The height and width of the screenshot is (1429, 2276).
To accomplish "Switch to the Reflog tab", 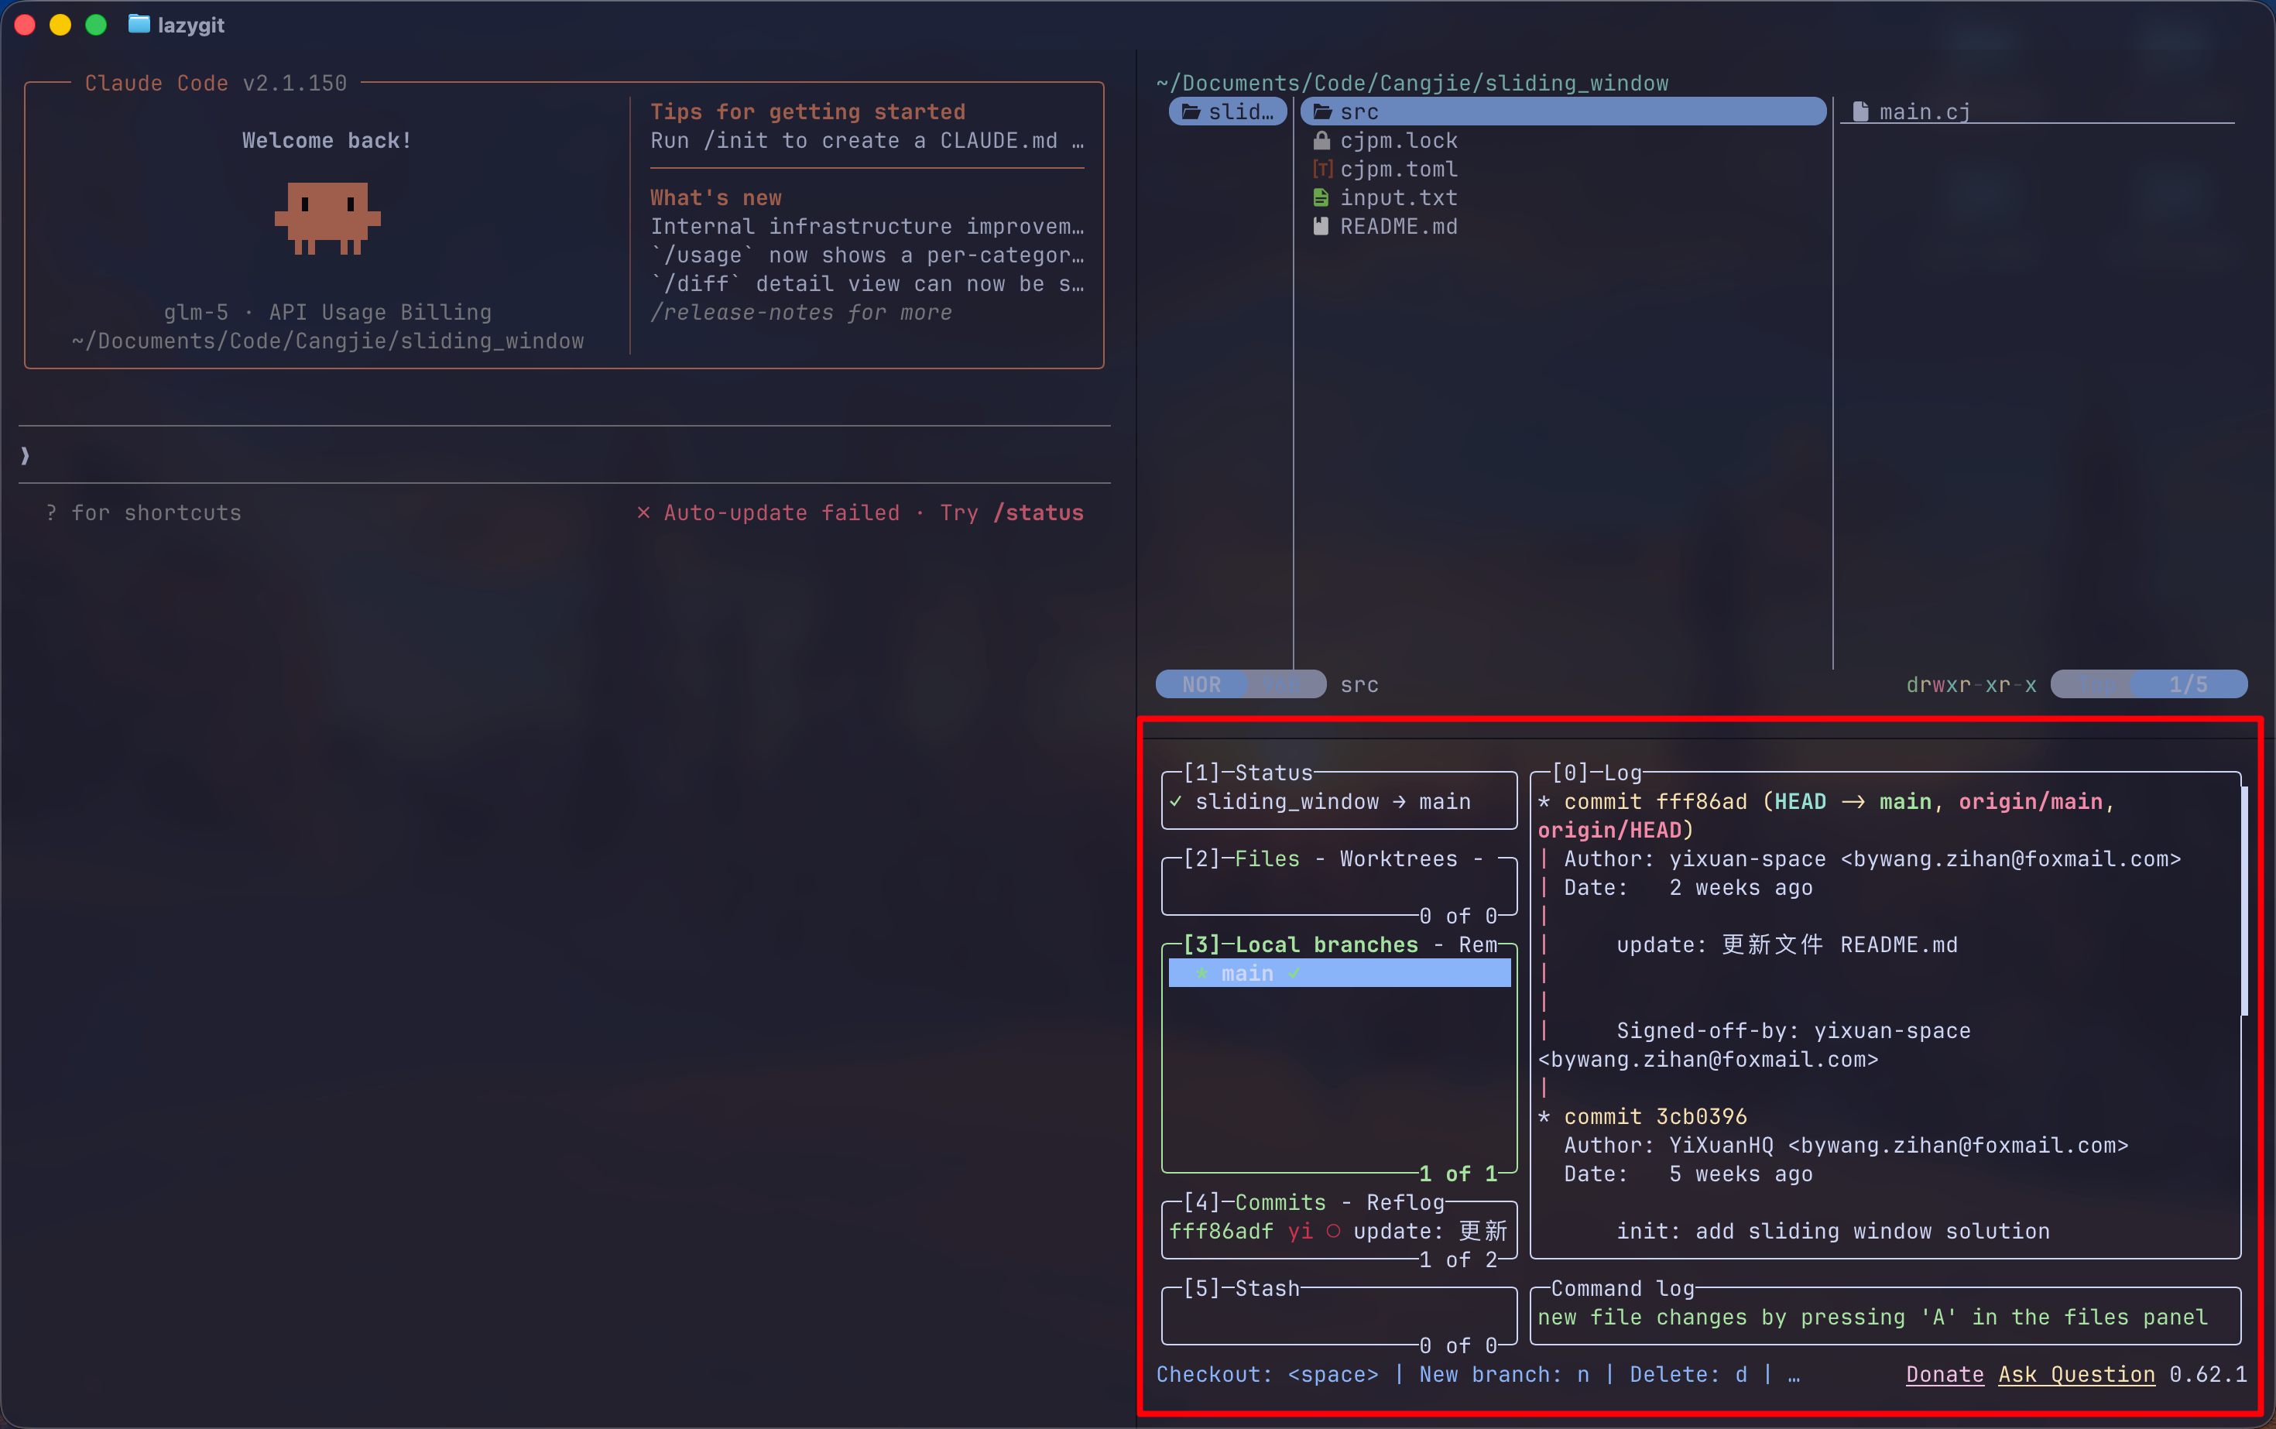I will pos(1404,1201).
